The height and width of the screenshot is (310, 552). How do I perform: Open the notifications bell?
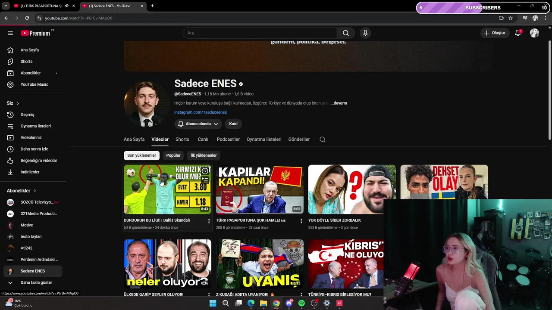[518, 33]
